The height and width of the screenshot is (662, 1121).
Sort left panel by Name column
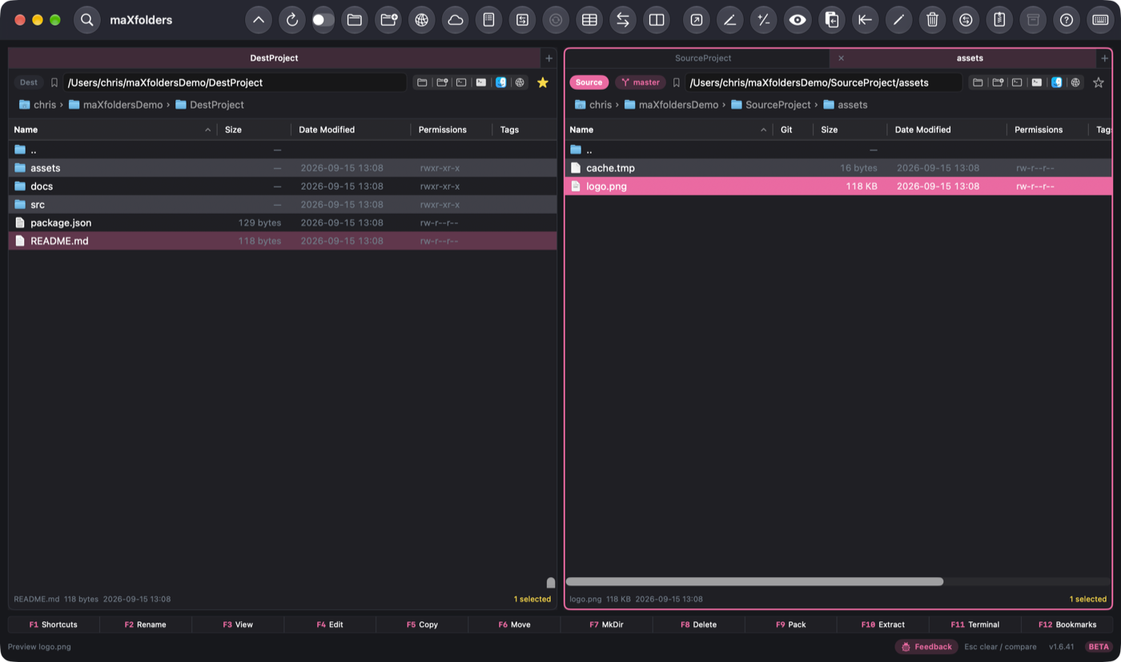click(112, 130)
